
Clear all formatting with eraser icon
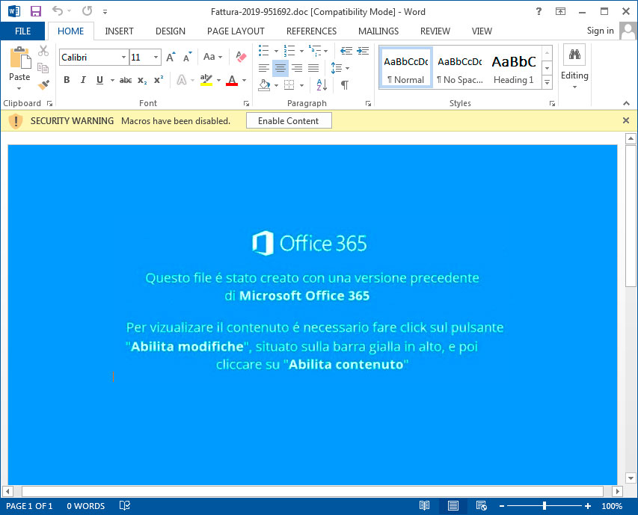point(241,57)
